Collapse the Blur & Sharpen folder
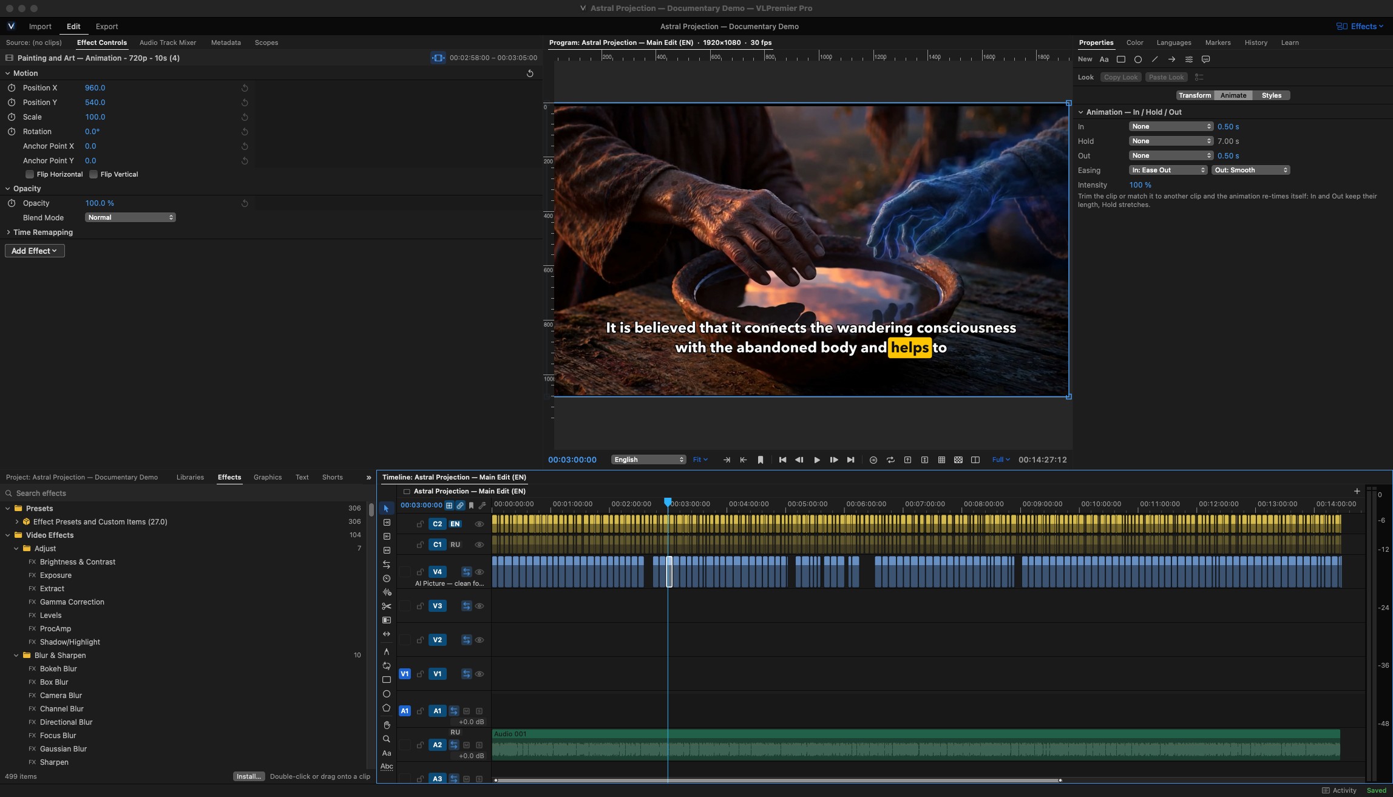This screenshot has width=1393, height=797. click(x=16, y=656)
